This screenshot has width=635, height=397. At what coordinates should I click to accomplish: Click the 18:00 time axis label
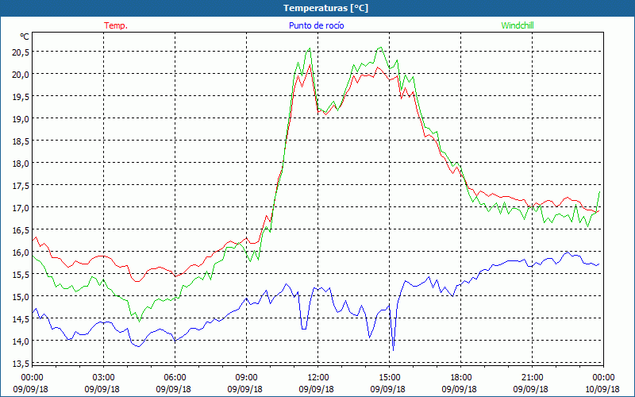pos(460,377)
